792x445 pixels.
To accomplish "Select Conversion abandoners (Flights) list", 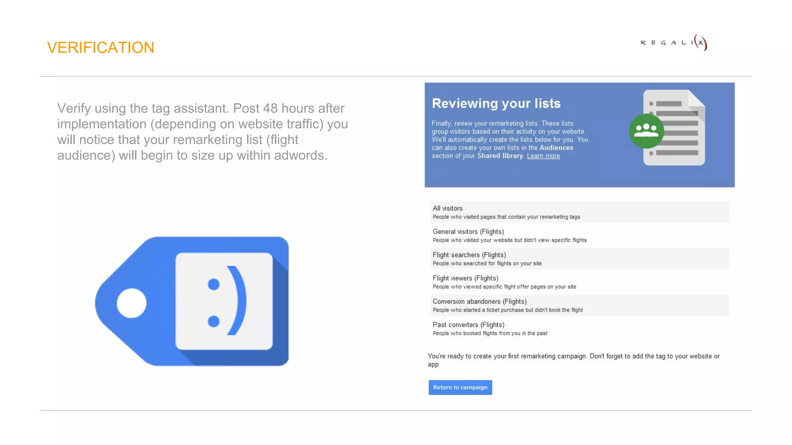I will (x=580, y=305).
